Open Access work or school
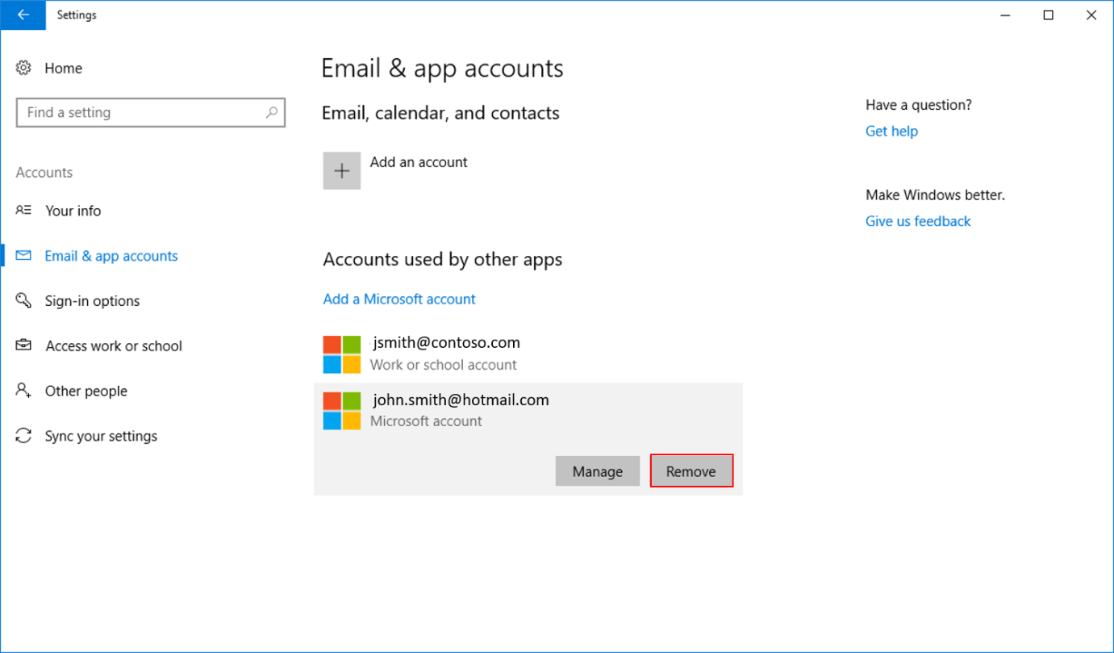This screenshot has width=1114, height=653. (x=114, y=346)
